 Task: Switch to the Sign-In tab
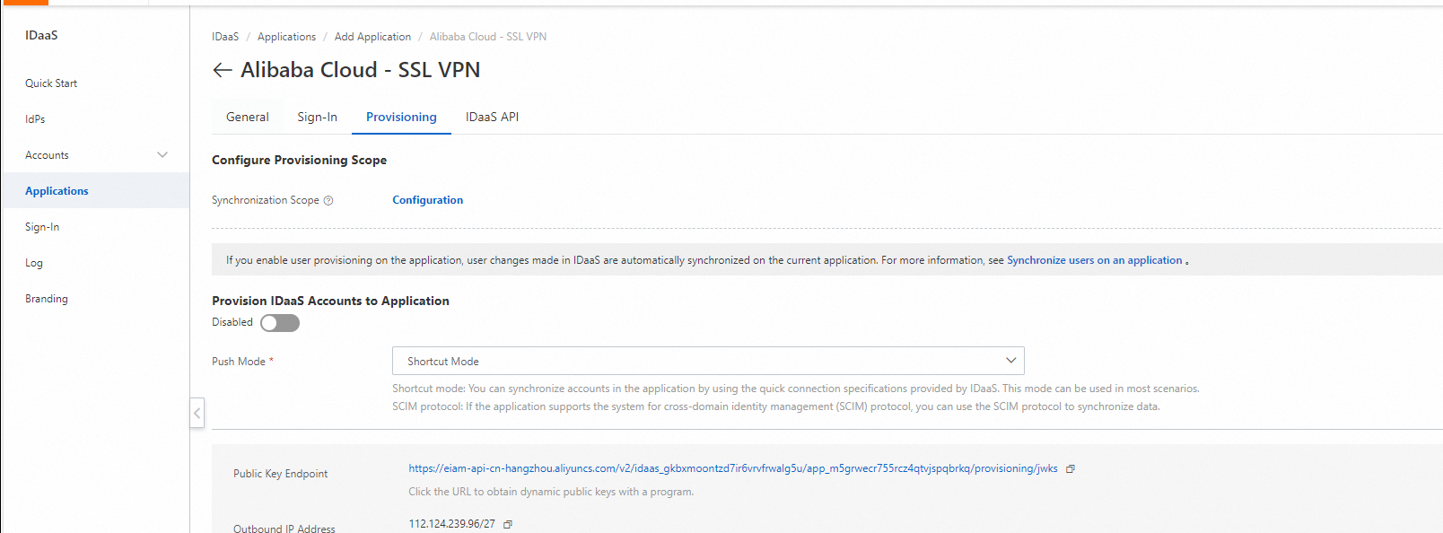point(318,117)
